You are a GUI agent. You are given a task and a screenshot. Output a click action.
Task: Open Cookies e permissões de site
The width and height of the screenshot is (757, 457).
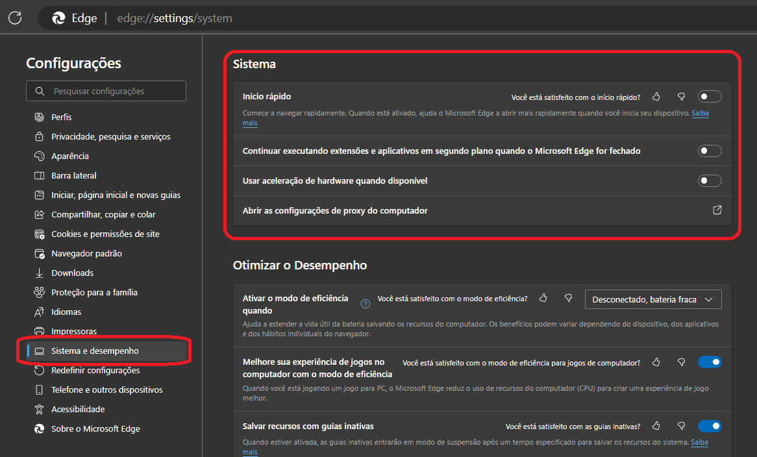pyautogui.click(x=106, y=234)
